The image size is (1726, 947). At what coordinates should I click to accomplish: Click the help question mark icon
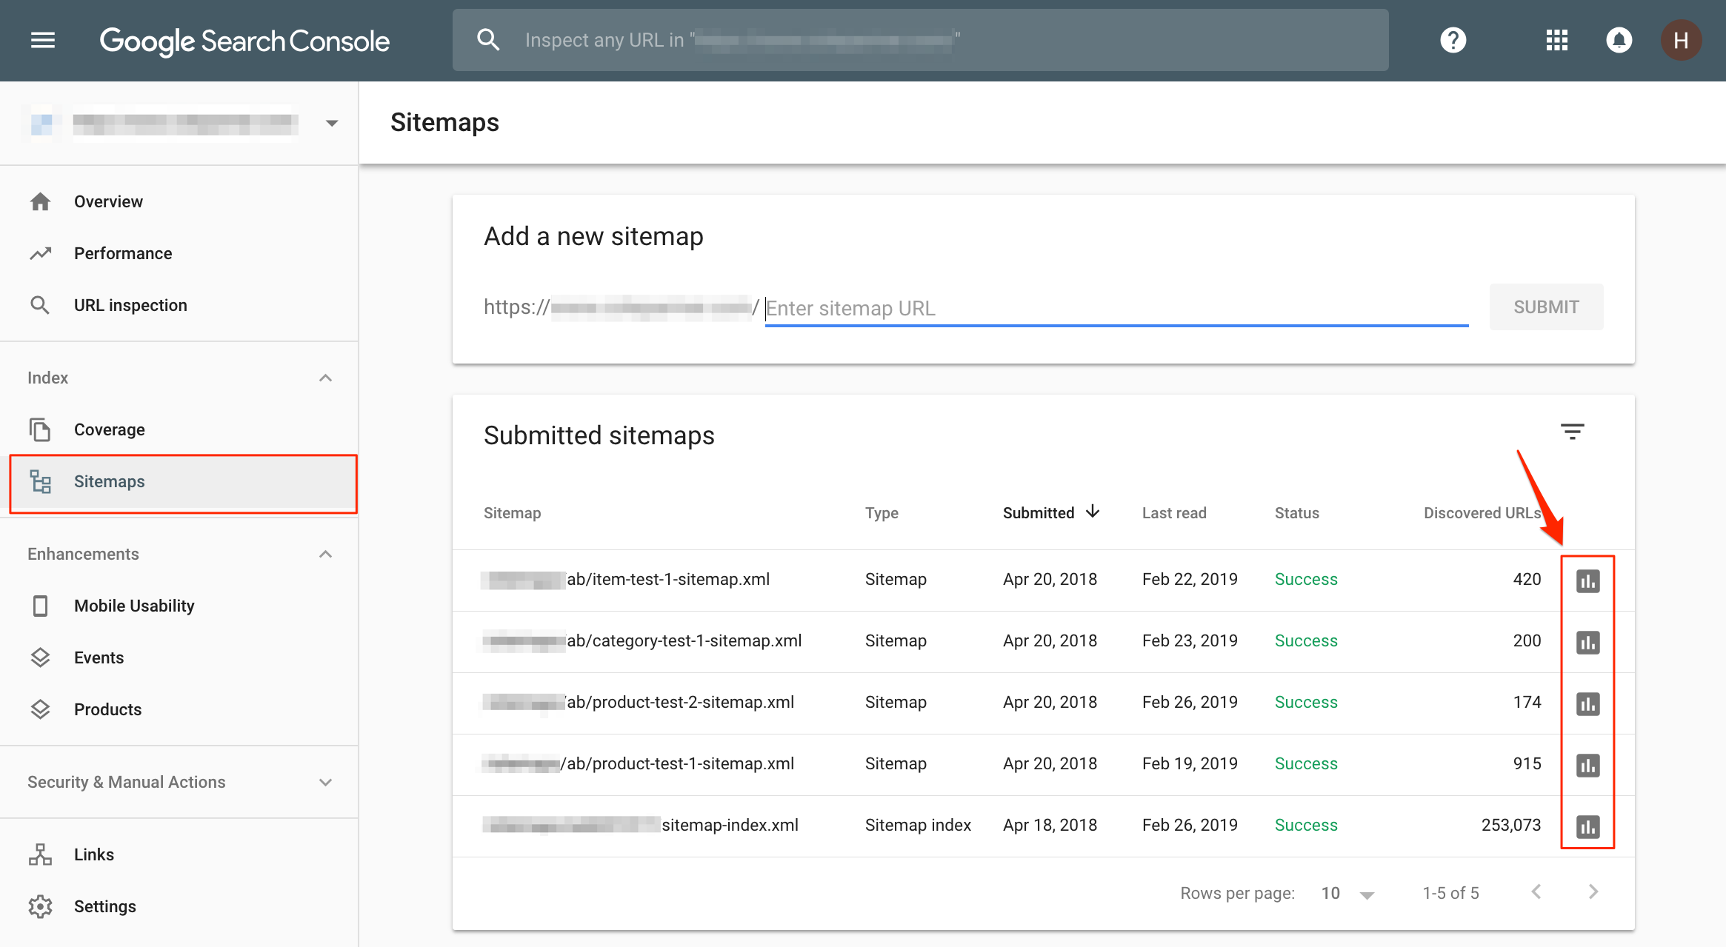coord(1453,40)
